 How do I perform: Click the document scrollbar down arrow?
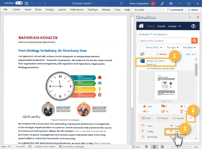(x=132, y=142)
